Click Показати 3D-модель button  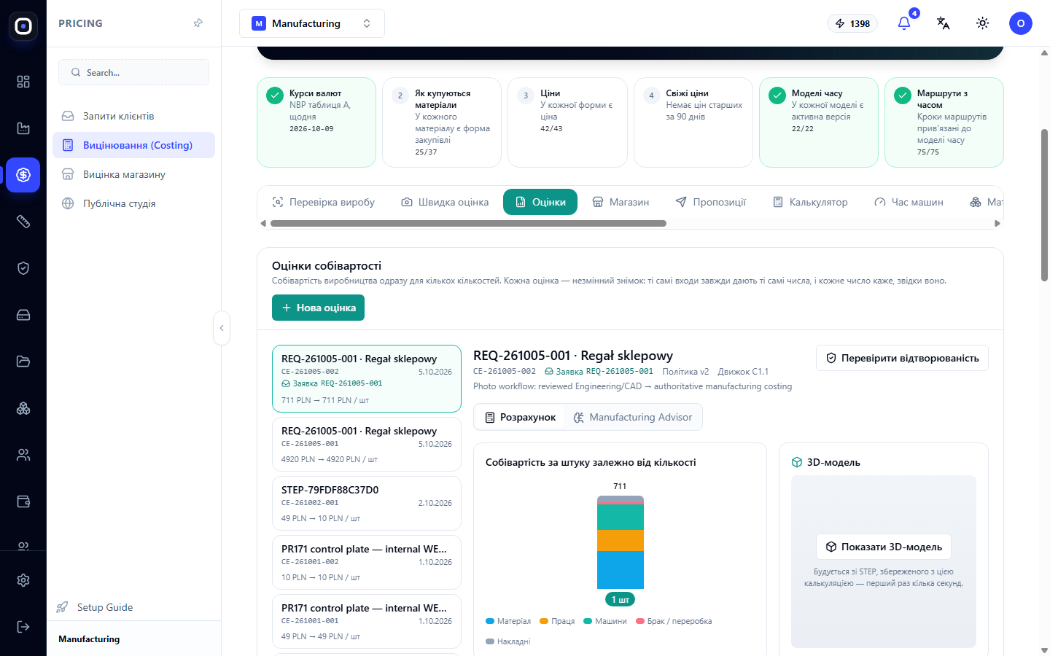tap(884, 547)
